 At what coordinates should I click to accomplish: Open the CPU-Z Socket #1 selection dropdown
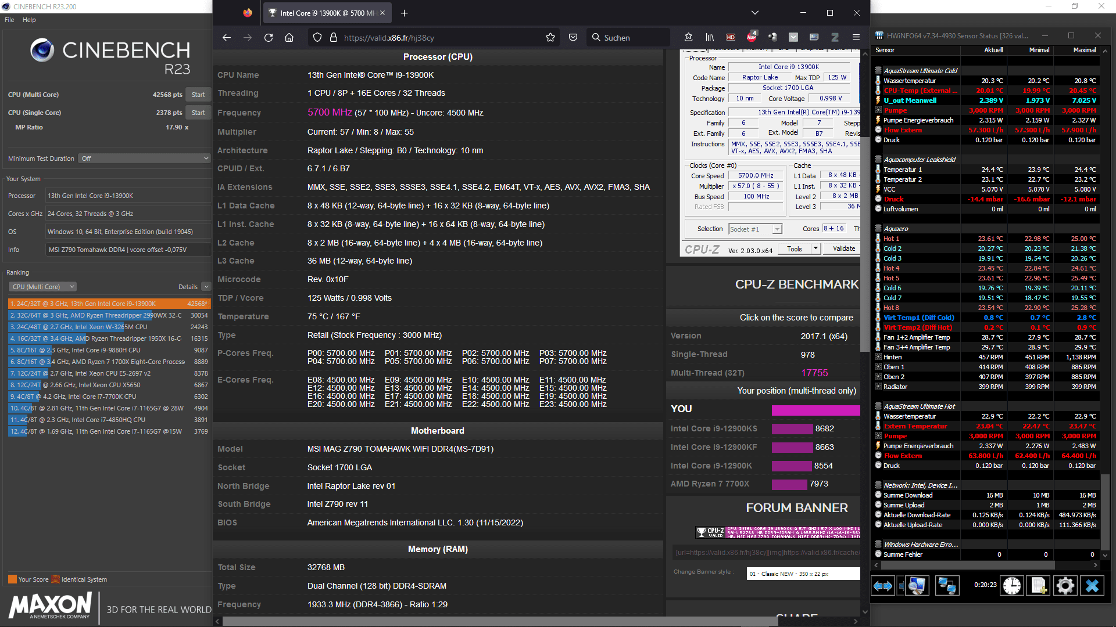pyautogui.click(x=755, y=229)
